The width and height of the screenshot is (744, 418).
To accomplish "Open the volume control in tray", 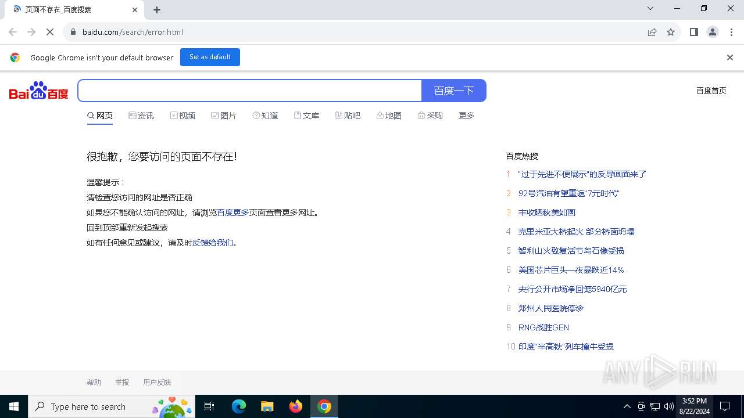I will [x=668, y=406].
